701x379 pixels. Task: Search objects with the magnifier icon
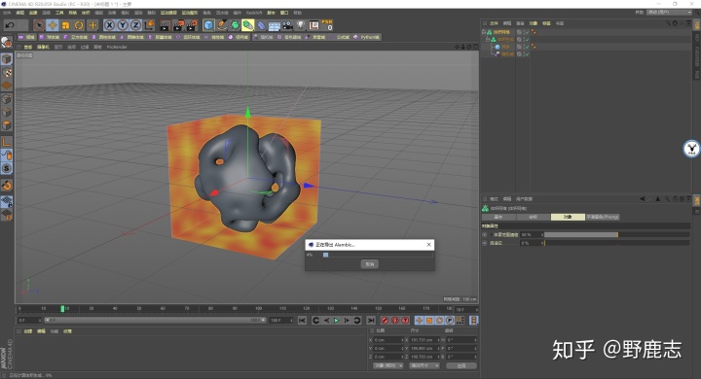668,22
